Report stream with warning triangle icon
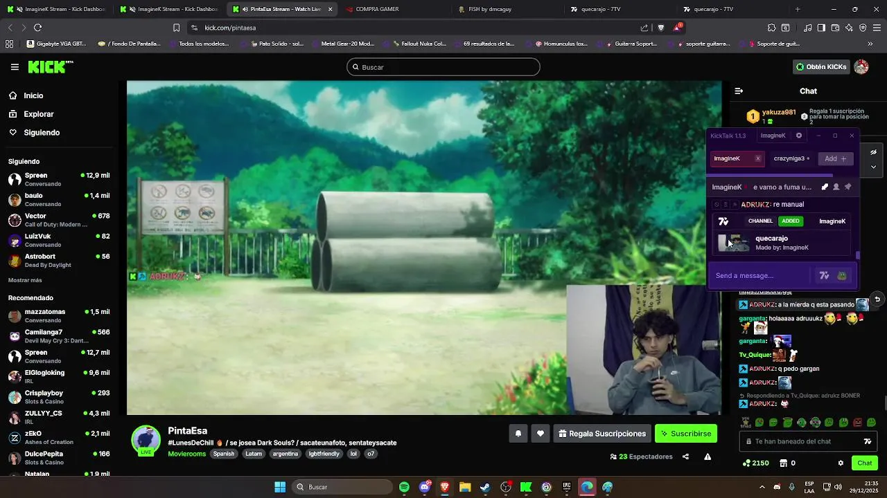This screenshot has width=887, height=498. click(x=708, y=456)
